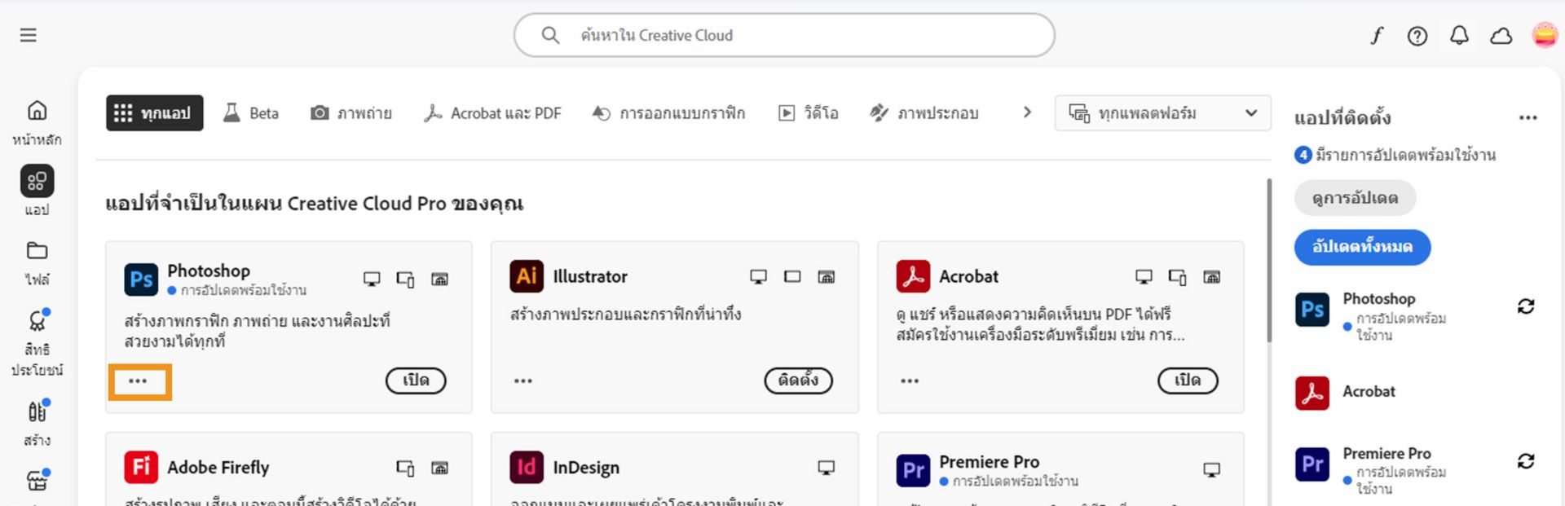Image resolution: width=1565 pixels, height=506 pixels.
Task: Click มีรายการอัปเดตพร้อมใช้งาน updates notice
Action: point(1395,155)
